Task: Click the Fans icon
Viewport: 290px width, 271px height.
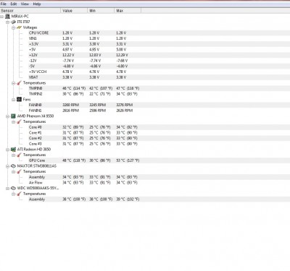Action: (20, 99)
